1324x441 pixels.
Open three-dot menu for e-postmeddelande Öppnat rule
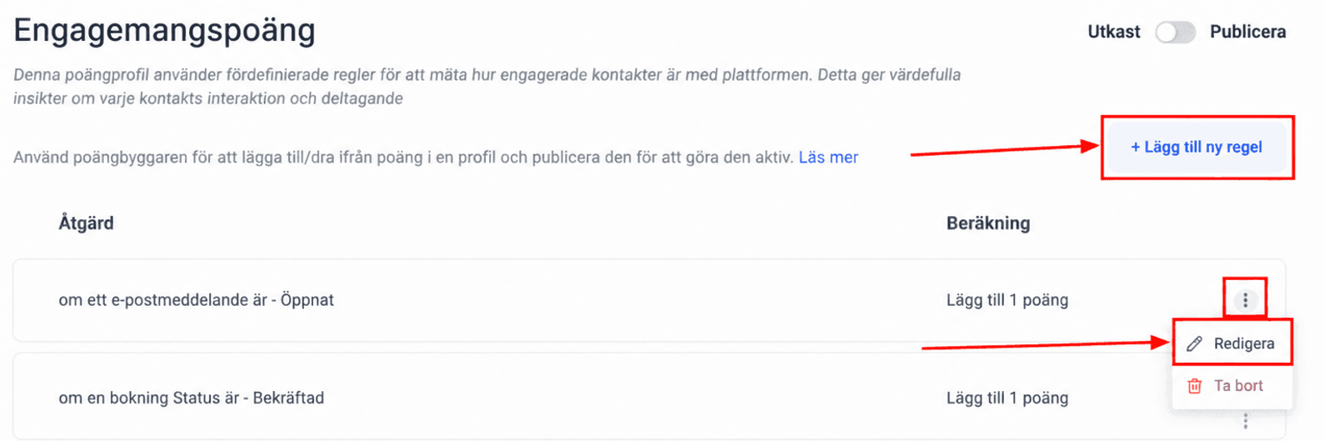(1245, 300)
